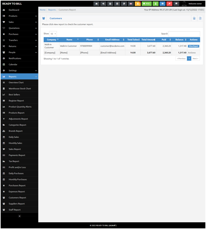Click the grid icon beside the user avatar
The image size is (206, 229).
coord(176,4)
